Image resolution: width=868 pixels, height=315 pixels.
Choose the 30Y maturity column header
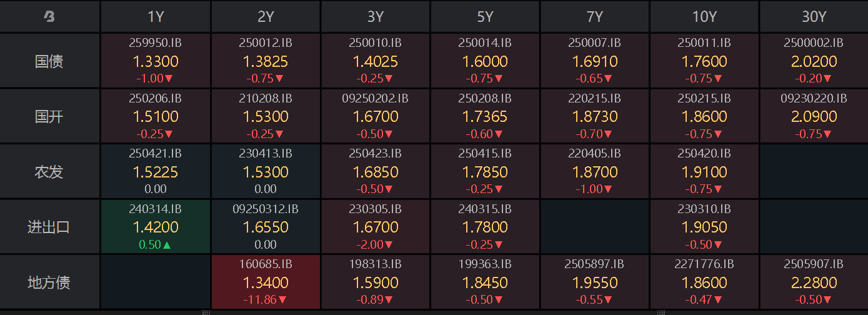pyautogui.click(x=814, y=17)
